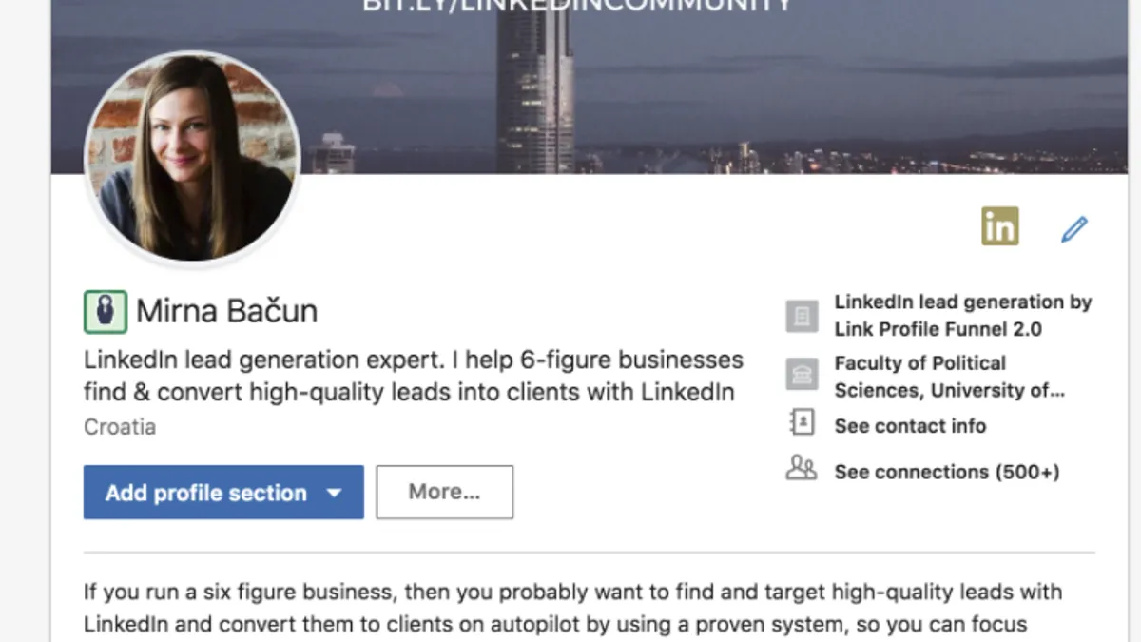Click the Add profile section button
Viewport: 1141px width, 642px height.
tap(223, 492)
